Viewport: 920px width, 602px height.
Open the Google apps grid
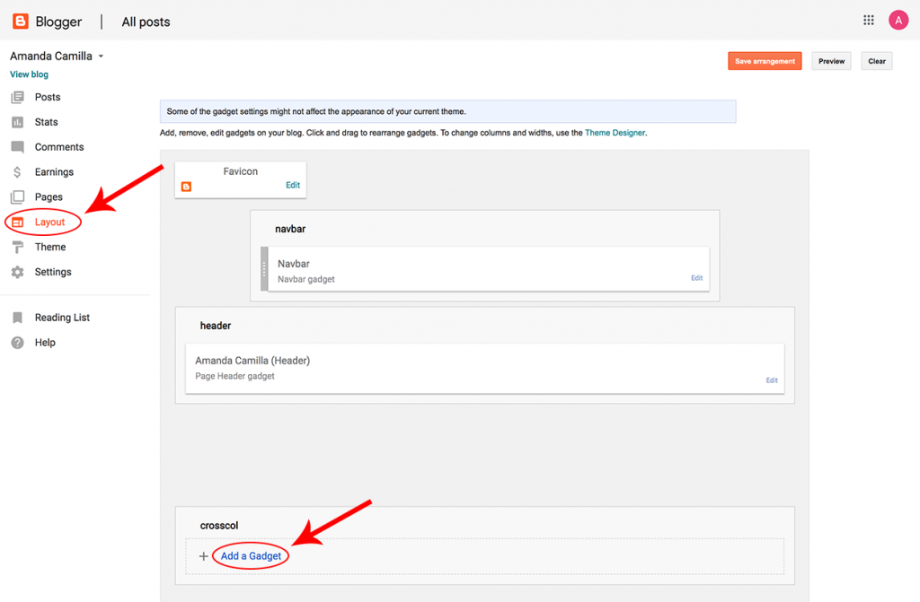click(868, 20)
